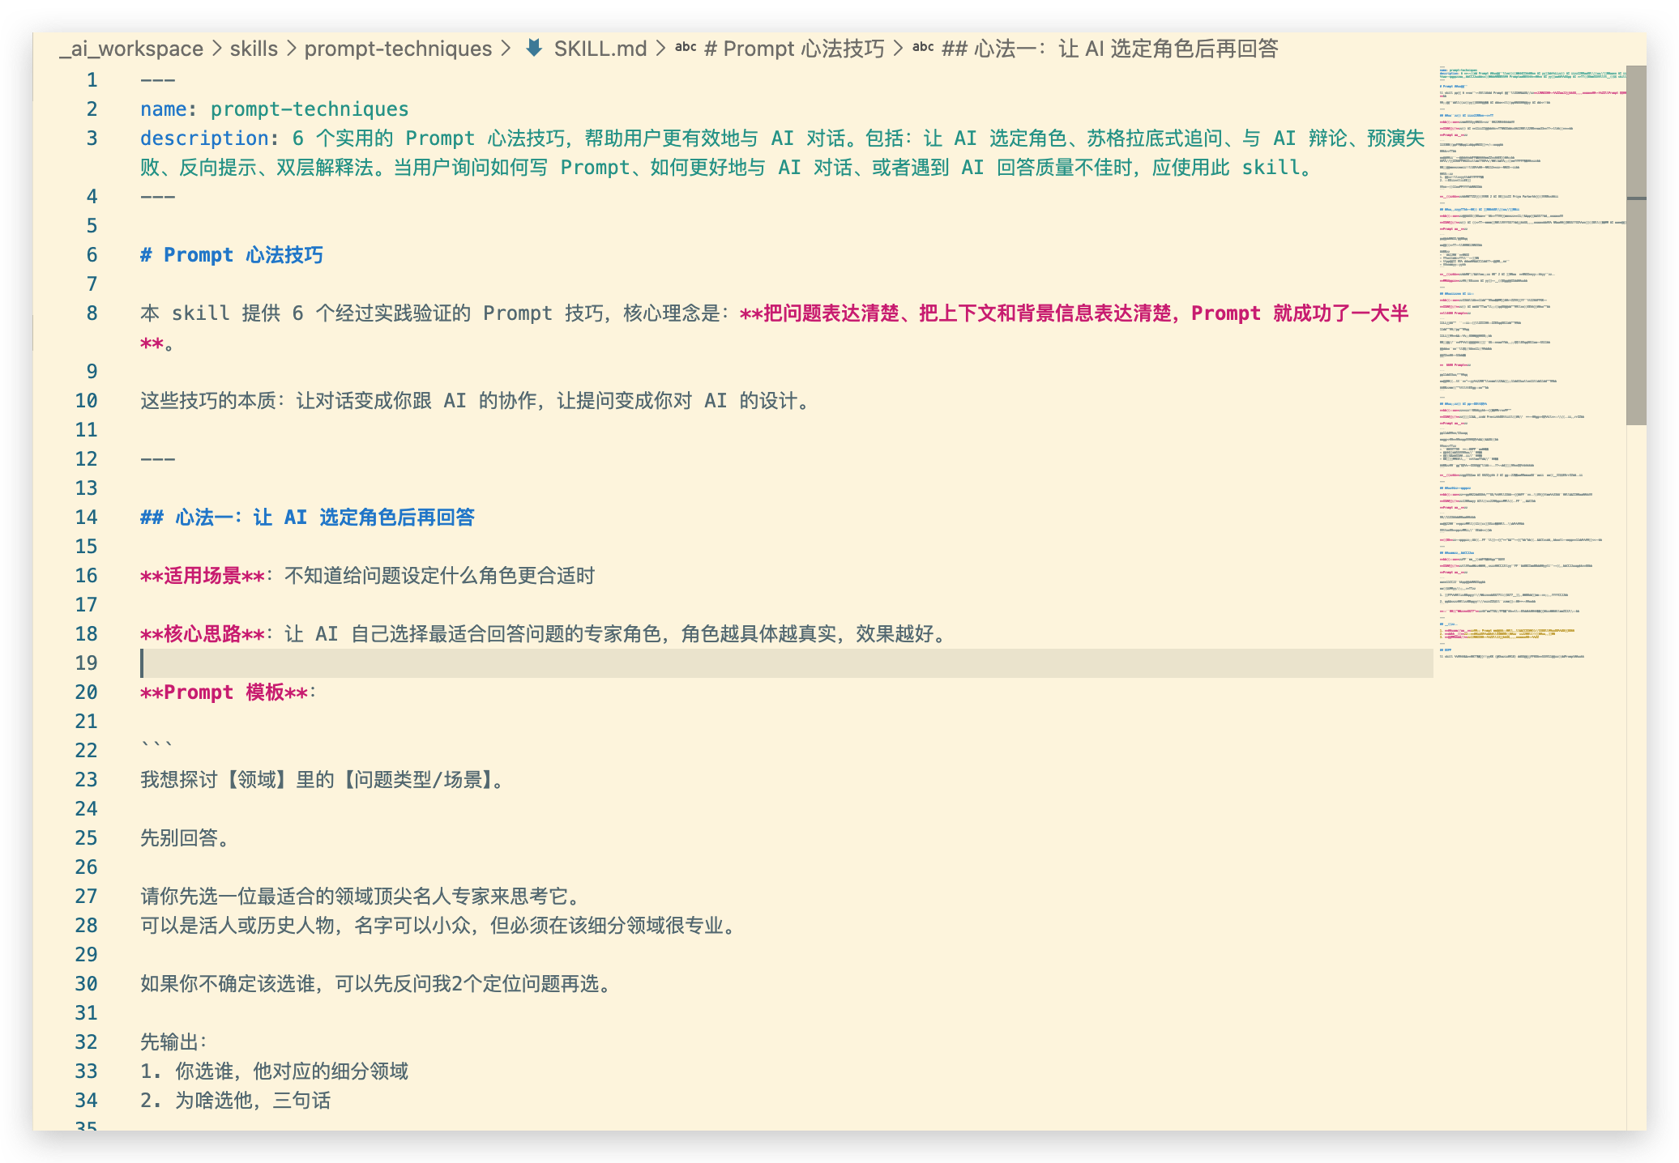Click the '## 心法一：让 AI 选定角色后再回答' breadcrumb
This screenshot has height=1163, width=1679.
click(1109, 49)
